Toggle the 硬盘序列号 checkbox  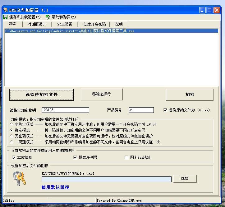click(x=75, y=157)
